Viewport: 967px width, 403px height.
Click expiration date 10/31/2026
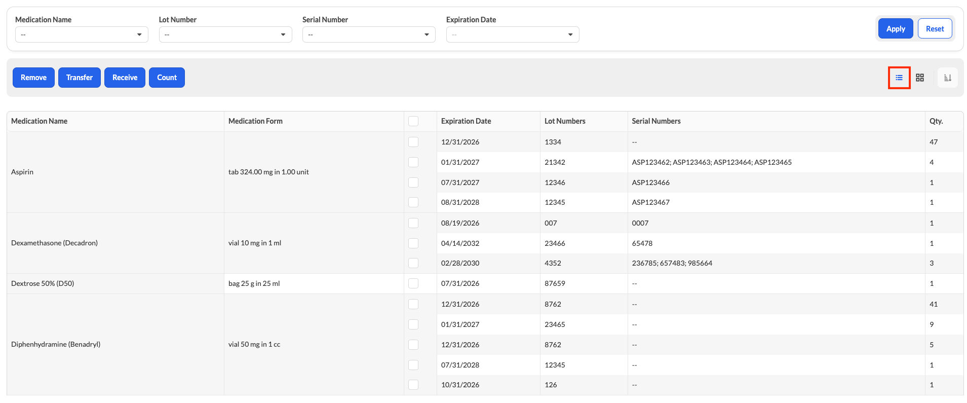[460, 385]
